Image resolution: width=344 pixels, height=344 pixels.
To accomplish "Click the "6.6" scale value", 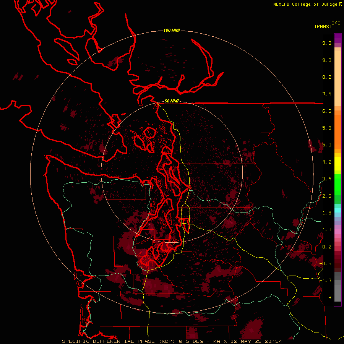I will 327,111.
